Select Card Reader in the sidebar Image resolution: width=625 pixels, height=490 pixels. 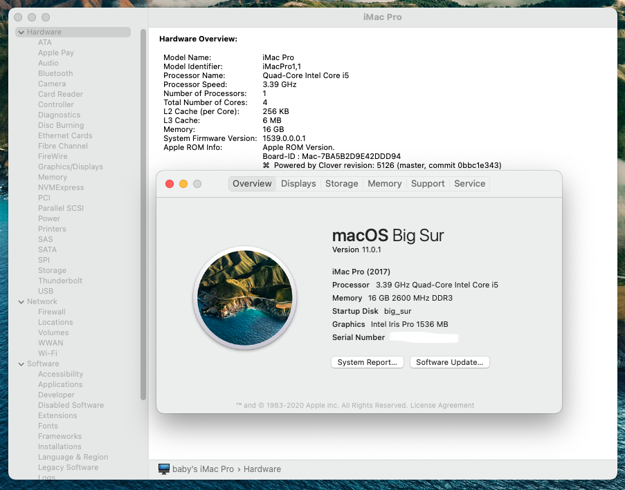[x=61, y=94]
